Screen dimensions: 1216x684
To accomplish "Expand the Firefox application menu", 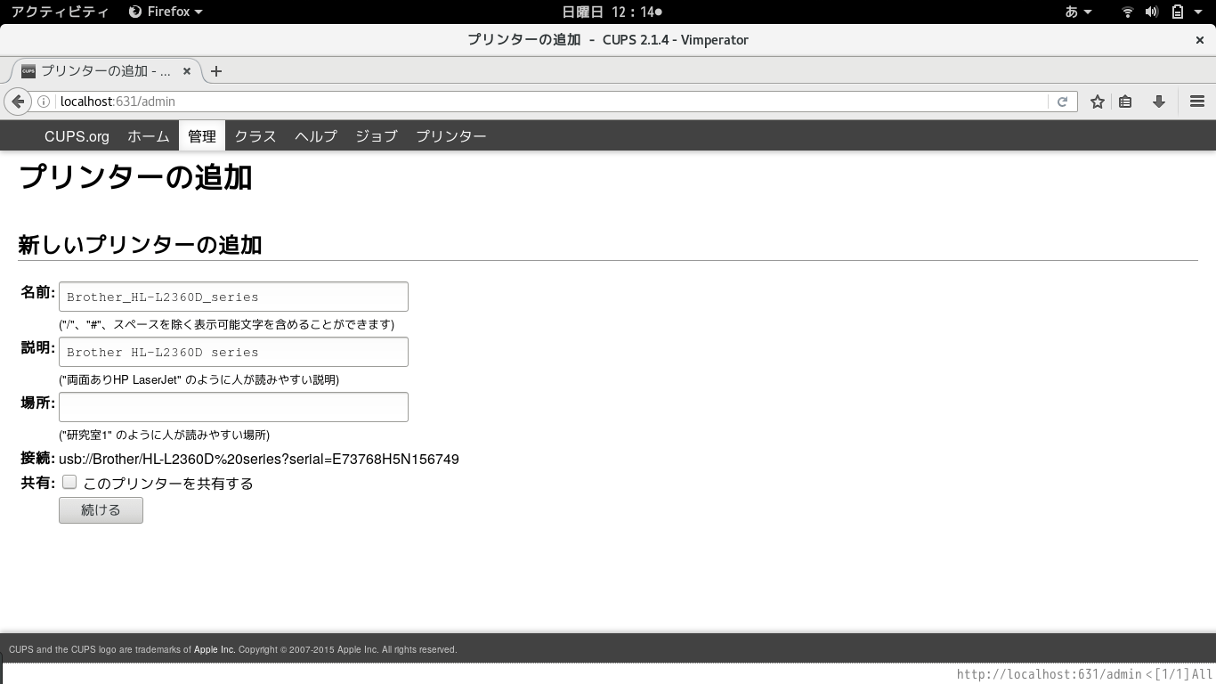I will tap(166, 12).
